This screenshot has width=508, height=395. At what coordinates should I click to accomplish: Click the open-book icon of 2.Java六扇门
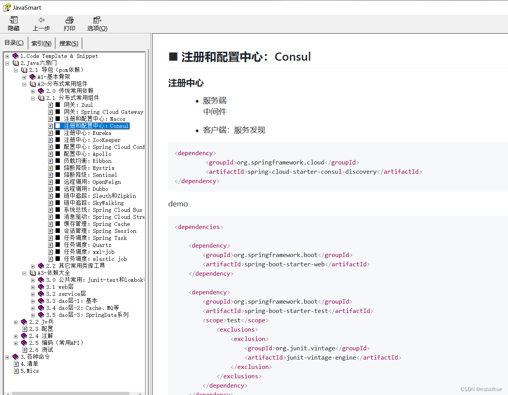[16, 63]
